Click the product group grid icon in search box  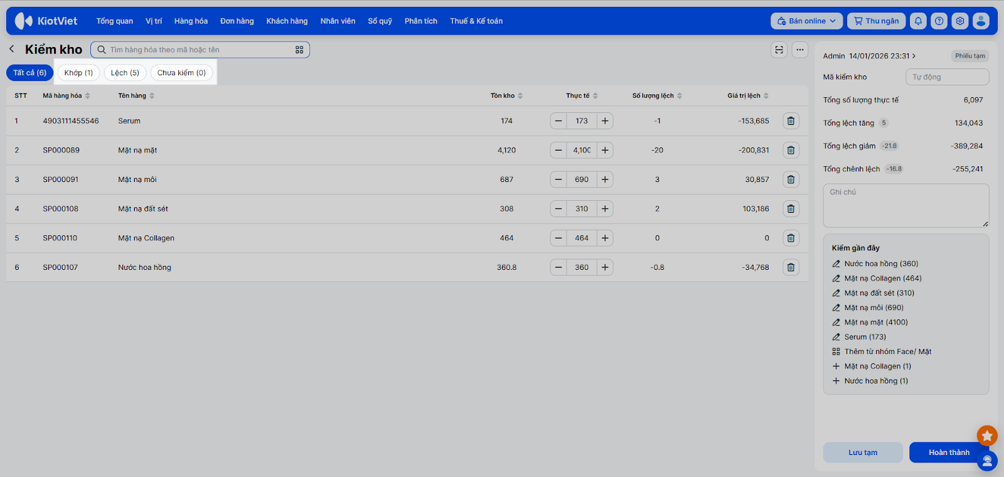(299, 50)
